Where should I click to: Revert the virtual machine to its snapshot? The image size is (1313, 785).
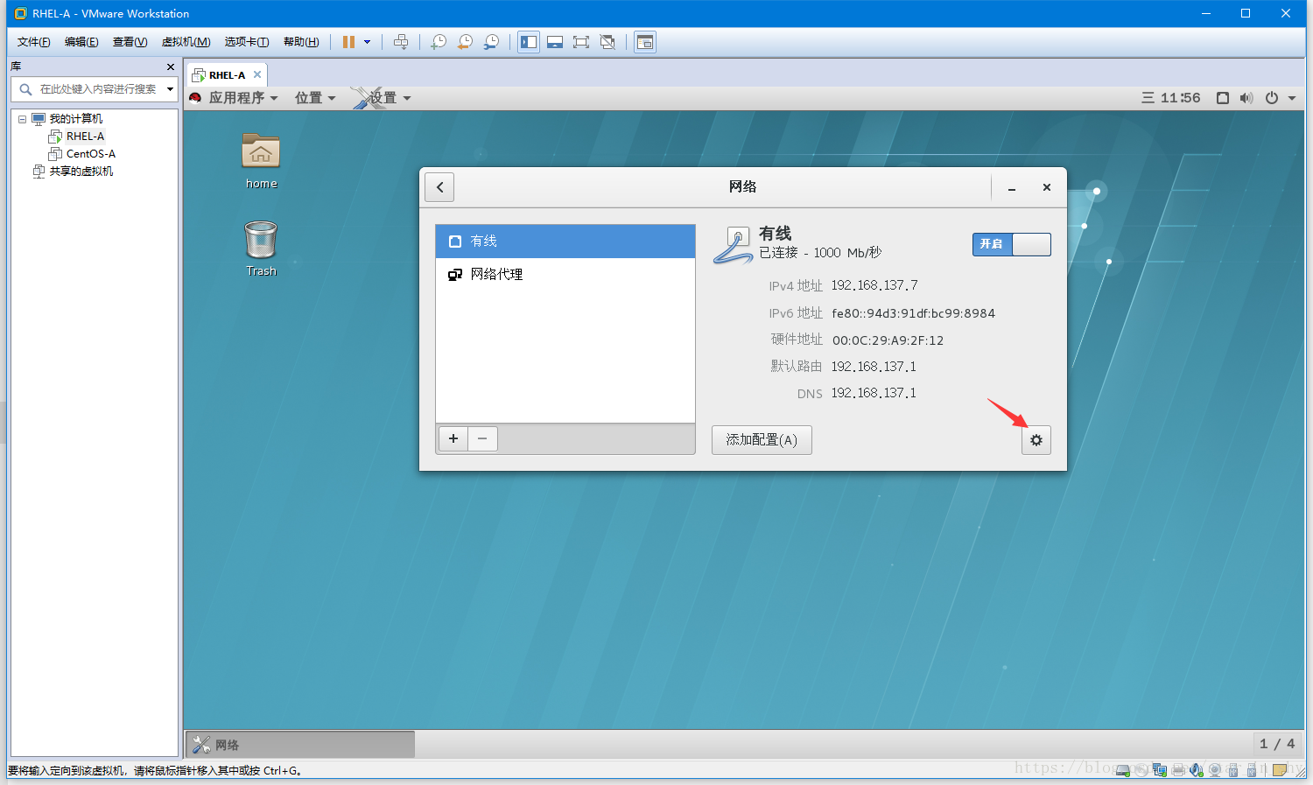point(465,42)
